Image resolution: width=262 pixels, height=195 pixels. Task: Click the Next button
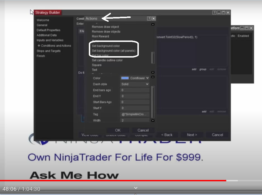point(192,135)
